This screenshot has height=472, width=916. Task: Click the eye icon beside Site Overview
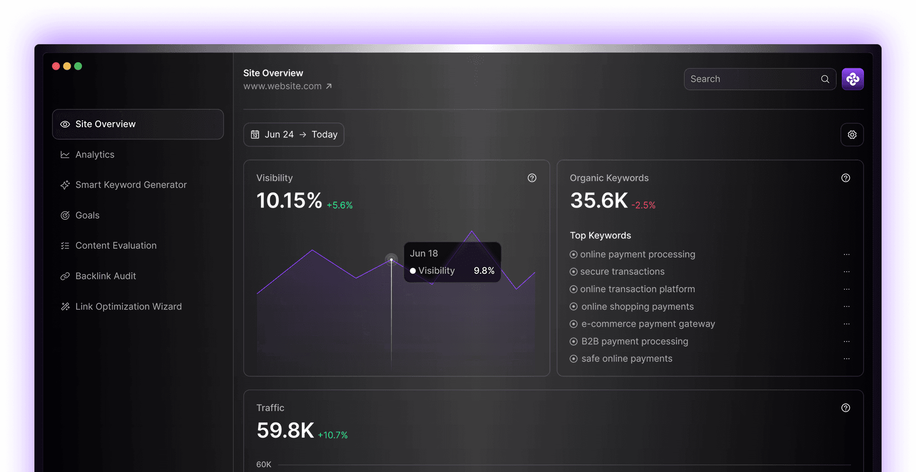(65, 124)
